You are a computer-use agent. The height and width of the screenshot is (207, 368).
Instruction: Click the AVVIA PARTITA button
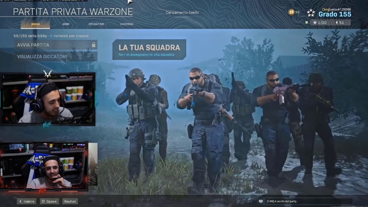[55, 45]
